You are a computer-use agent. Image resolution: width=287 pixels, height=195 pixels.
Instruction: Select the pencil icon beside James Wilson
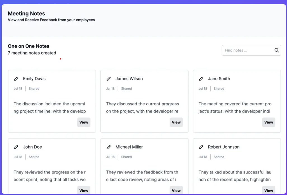pyautogui.click(x=109, y=79)
